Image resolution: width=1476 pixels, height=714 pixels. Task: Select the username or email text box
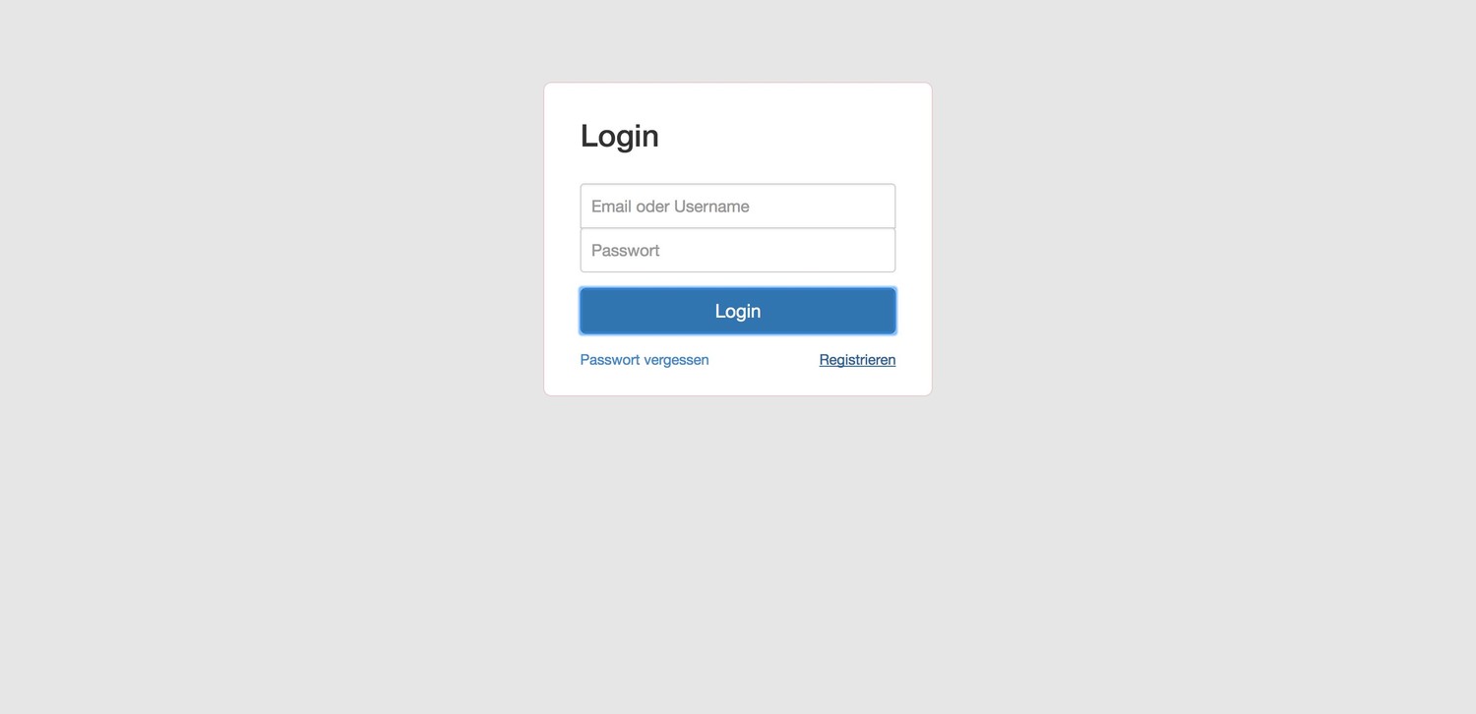pos(738,207)
